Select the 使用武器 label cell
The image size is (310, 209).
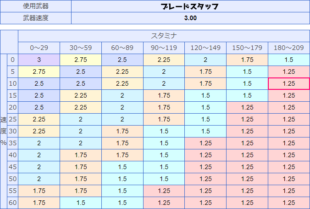36,6
